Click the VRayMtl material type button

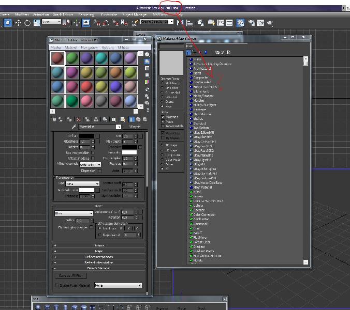coord(135,127)
